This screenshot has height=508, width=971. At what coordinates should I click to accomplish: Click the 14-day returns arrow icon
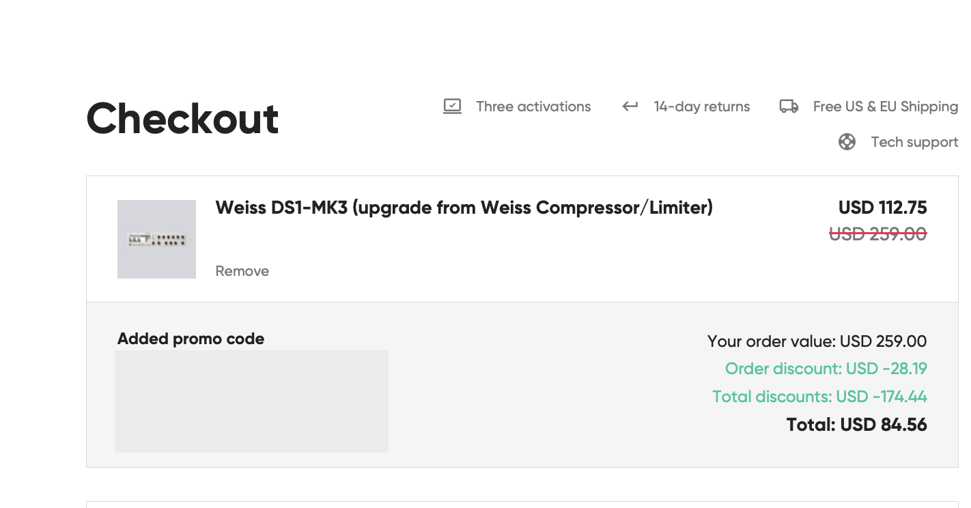pyautogui.click(x=630, y=107)
